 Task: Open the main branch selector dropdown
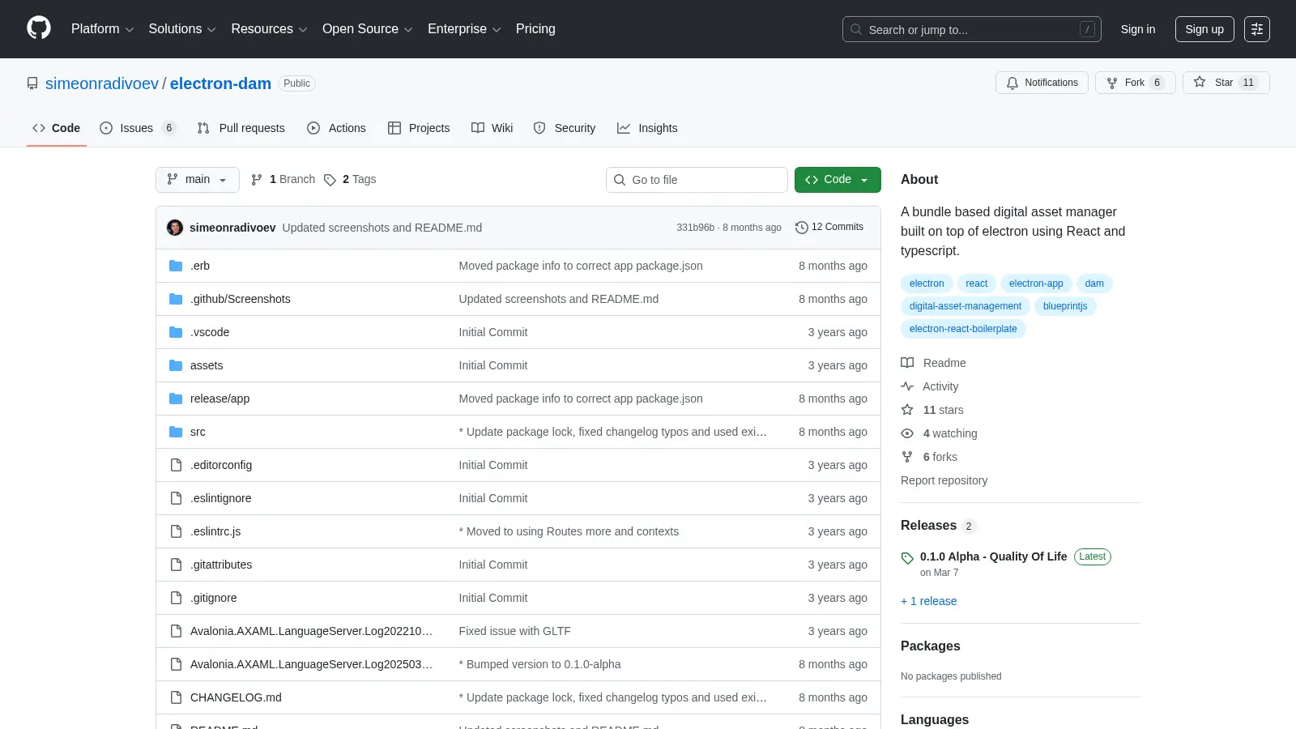198,180
